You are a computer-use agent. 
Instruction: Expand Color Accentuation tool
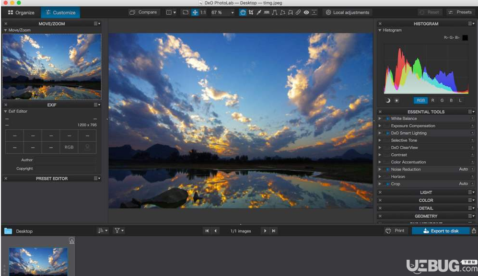click(380, 162)
